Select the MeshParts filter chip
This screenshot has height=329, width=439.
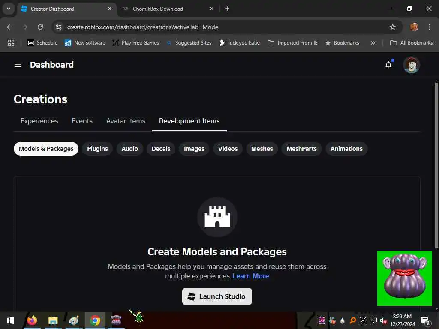pyautogui.click(x=301, y=149)
